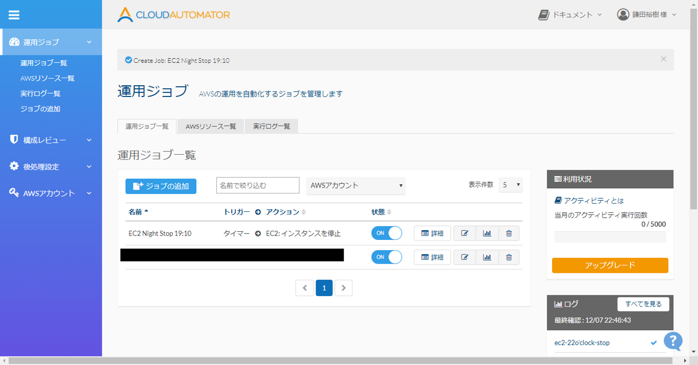Open the hamburger menu in the sidebar
698x365 pixels.
(x=14, y=15)
